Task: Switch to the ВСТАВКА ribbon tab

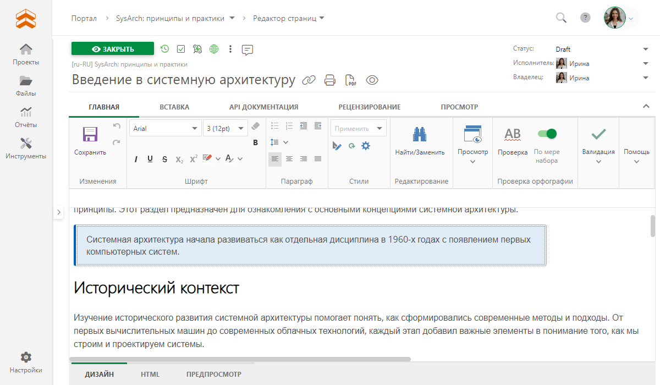Action: point(174,107)
